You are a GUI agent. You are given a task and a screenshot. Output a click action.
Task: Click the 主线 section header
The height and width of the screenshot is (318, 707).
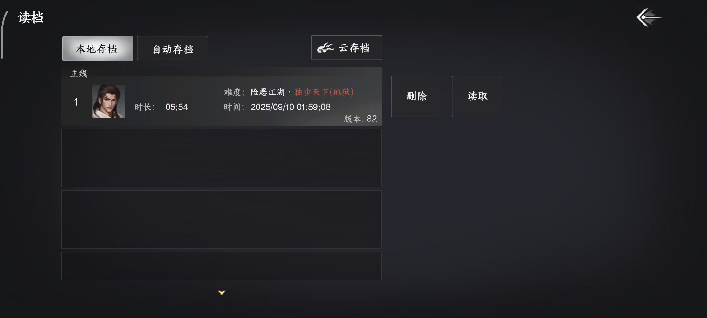click(x=78, y=74)
